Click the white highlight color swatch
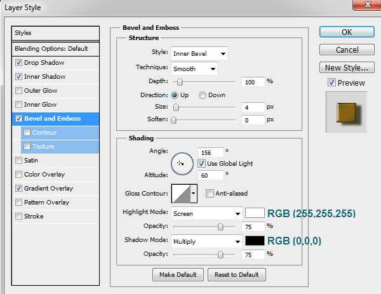This screenshot has height=294, width=381. tap(255, 213)
